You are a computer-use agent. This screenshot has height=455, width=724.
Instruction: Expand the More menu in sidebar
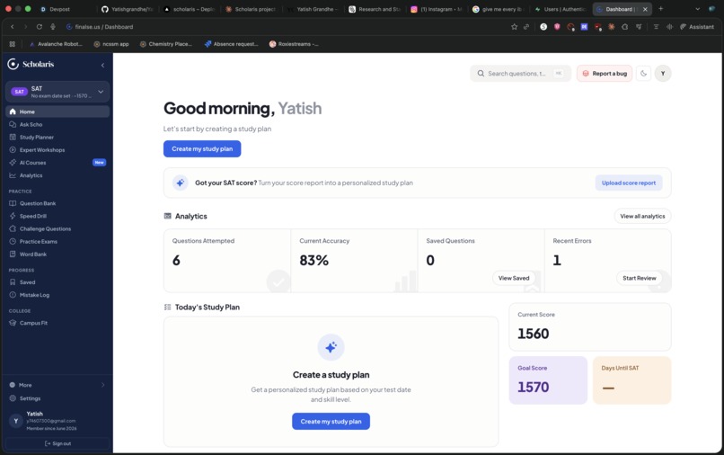click(x=57, y=385)
